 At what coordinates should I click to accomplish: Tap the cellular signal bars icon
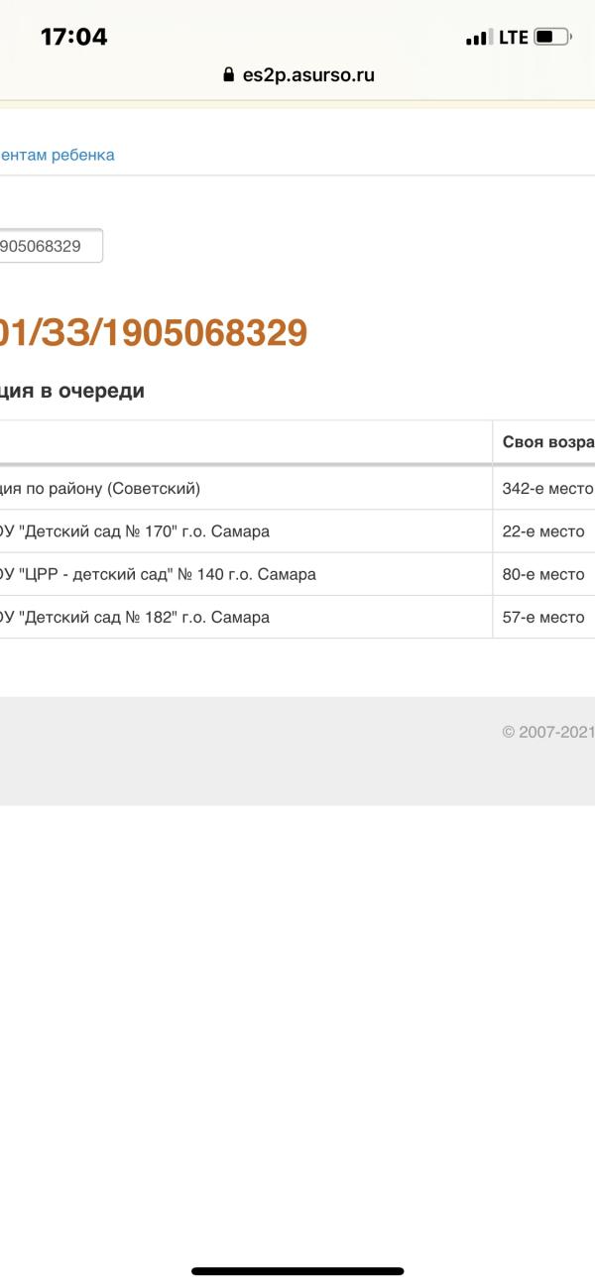[477, 38]
